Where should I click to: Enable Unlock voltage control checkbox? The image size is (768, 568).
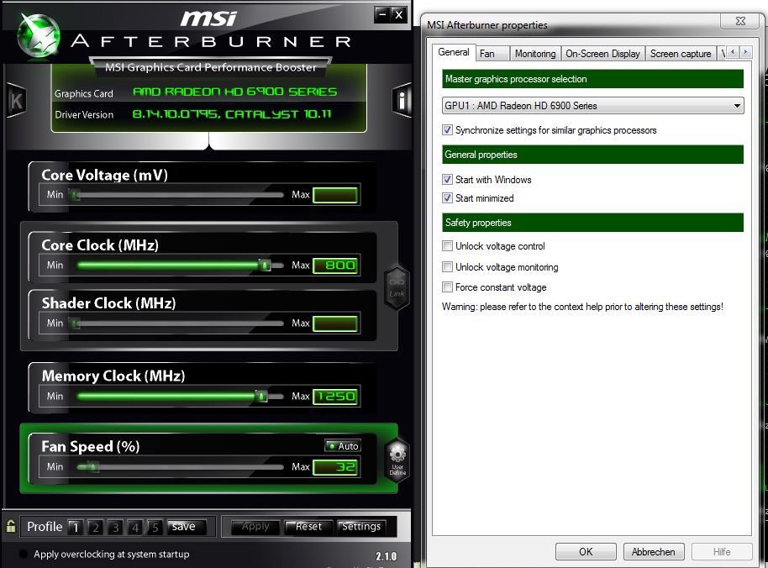point(447,246)
